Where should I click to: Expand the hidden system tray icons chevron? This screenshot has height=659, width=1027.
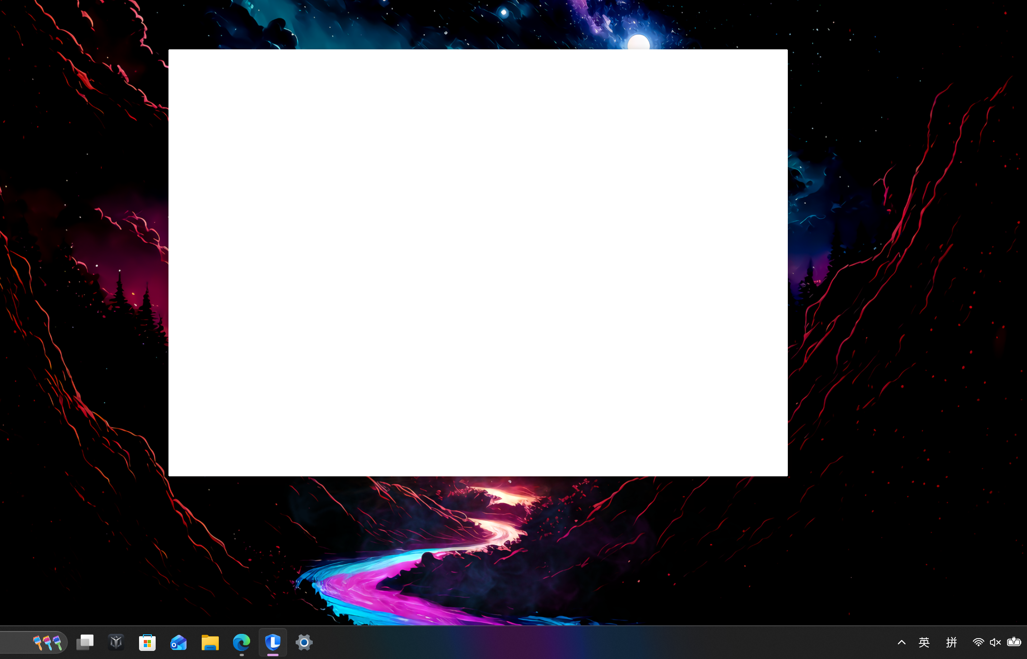pos(902,642)
